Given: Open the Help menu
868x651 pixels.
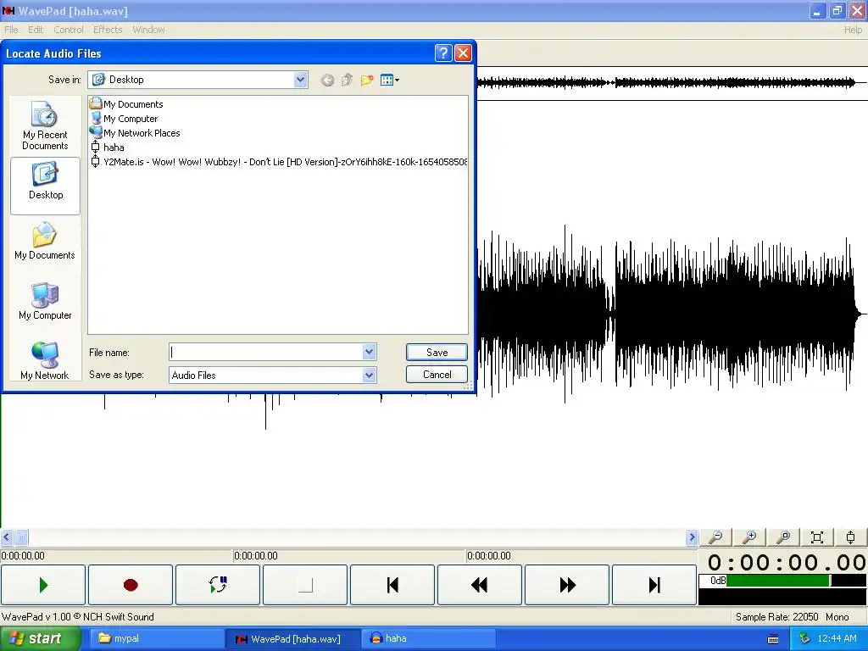Looking at the screenshot, I should (853, 30).
